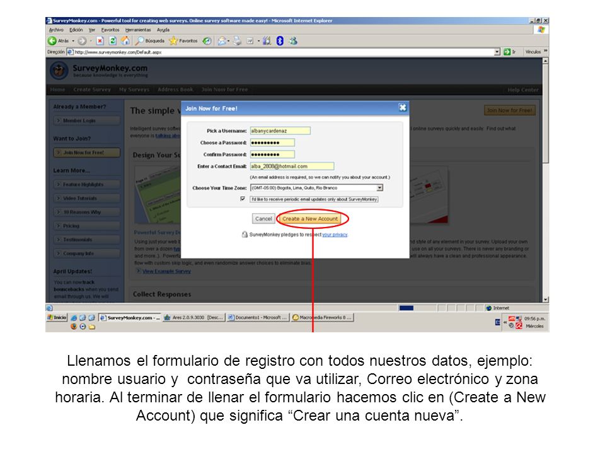The width and height of the screenshot is (605, 454).
Task: Open the Favoritos menu in menu bar
Action: click(110, 30)
